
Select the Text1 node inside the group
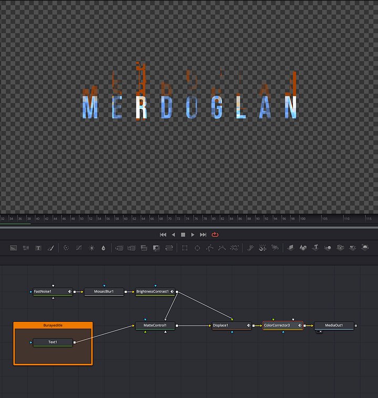click(52, 342)
